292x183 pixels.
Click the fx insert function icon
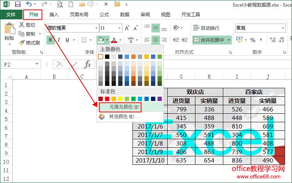tap(87, 64)
